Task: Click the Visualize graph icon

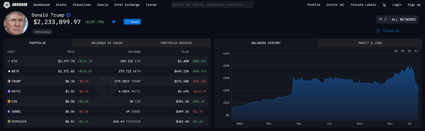Action: pyautogui.click(x=379, y=31)
